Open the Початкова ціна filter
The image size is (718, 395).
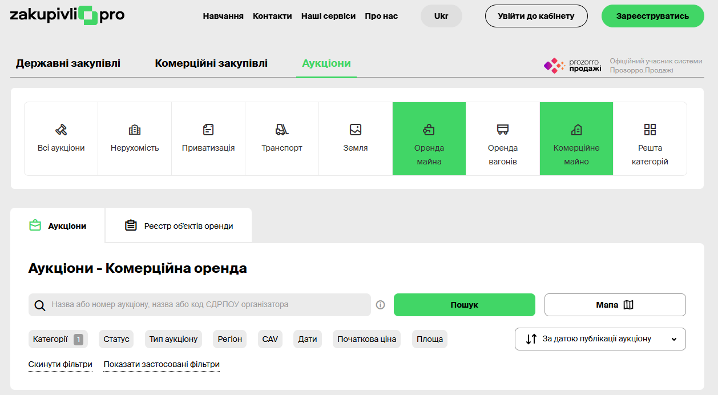pos(366,339)
